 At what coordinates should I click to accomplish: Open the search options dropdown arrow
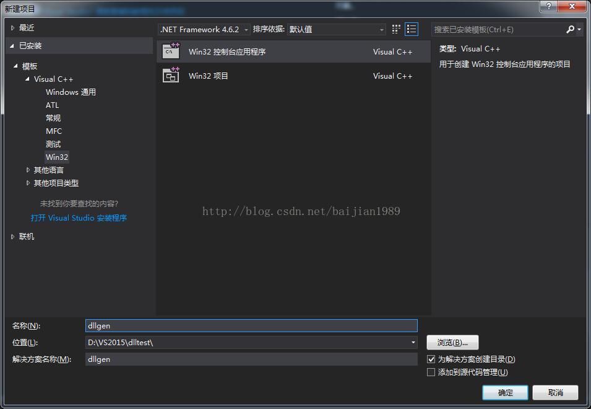coord(579,29)
